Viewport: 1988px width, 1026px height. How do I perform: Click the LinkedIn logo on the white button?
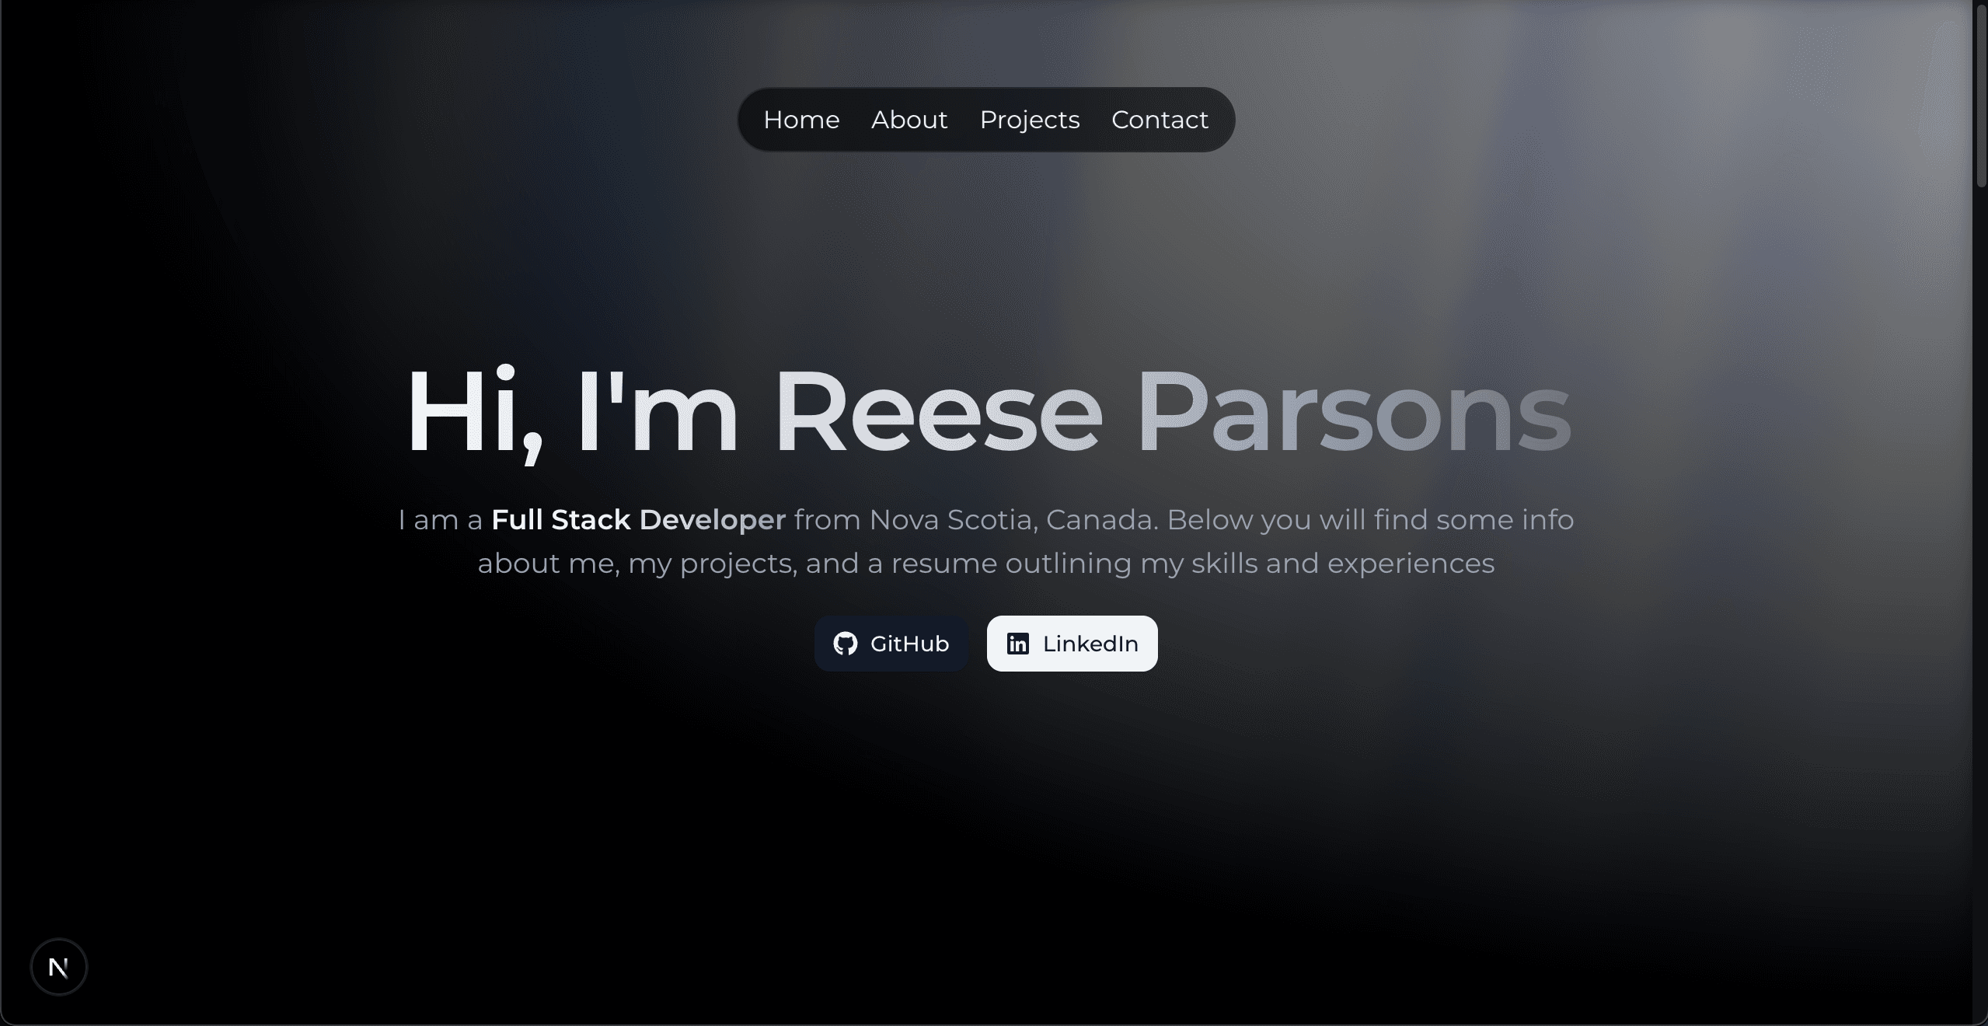coord(1018,644)
